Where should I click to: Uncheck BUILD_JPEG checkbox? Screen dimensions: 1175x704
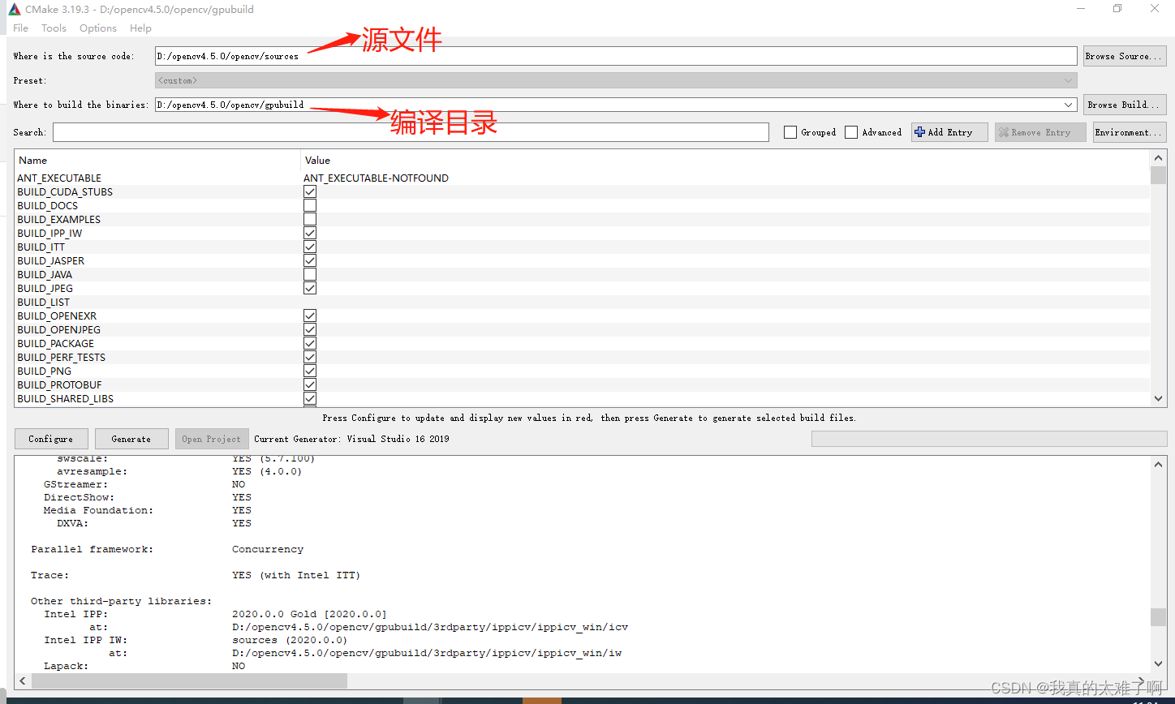[310, 289]
